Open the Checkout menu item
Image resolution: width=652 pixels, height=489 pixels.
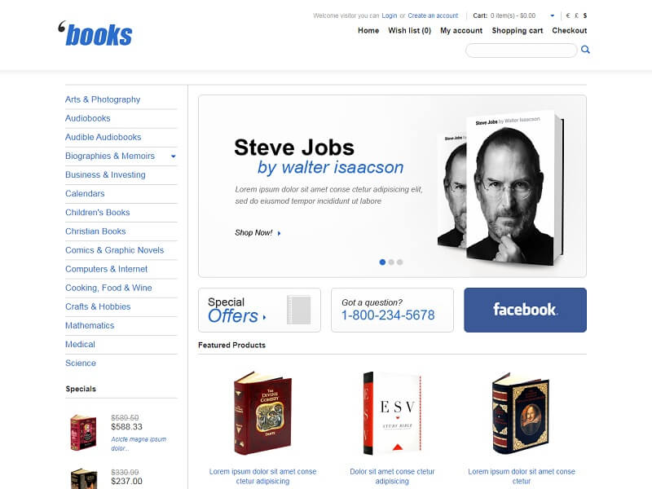569,30
